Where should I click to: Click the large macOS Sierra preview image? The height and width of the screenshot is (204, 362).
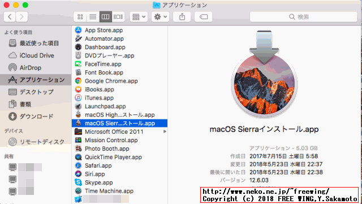[x=264, y=74]
